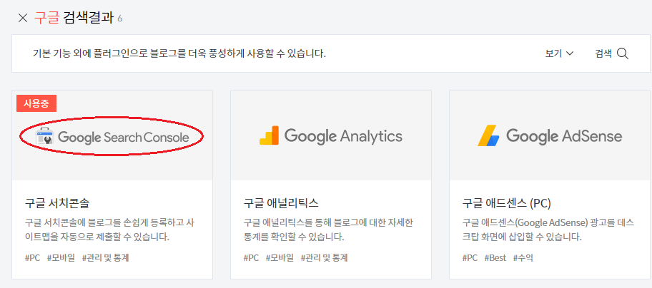Open the Google AdSense logo thumbnail
The width and height of the screenshot is (652, 288).
pos(550,136)
